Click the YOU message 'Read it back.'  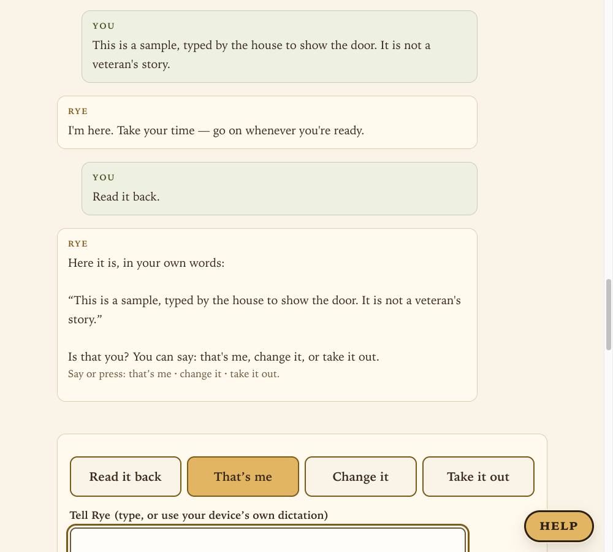coord(279,188)
